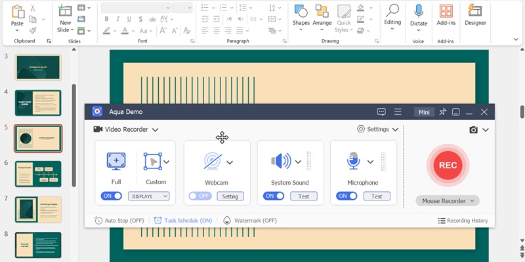Click Auto Stop (OFF) option
Viewport: 525px width, 262px height.
tap(119, 221)
